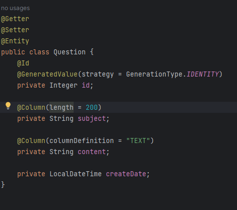
Task: Click the @Id annotation
Action: 23,63
